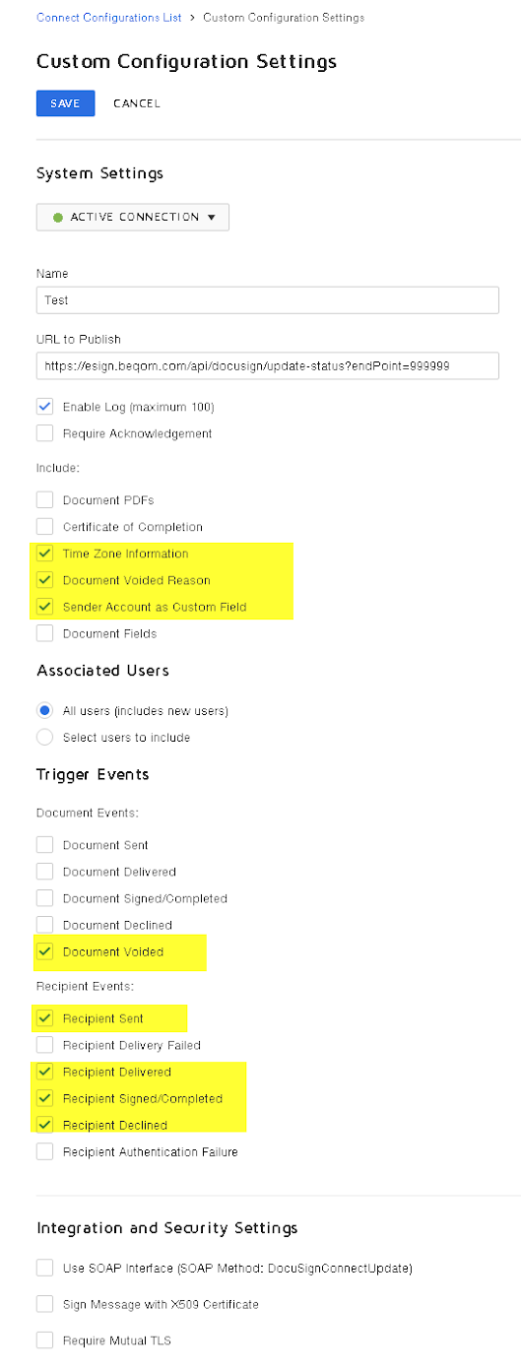Viewport: 521px width, 1372px height.
Task: Click the Save button
Action: tap(65, 103)
